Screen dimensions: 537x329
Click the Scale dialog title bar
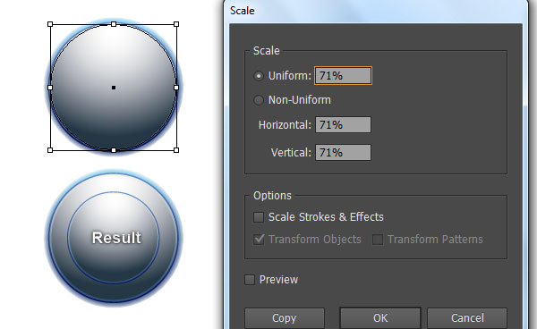[375, 11]
